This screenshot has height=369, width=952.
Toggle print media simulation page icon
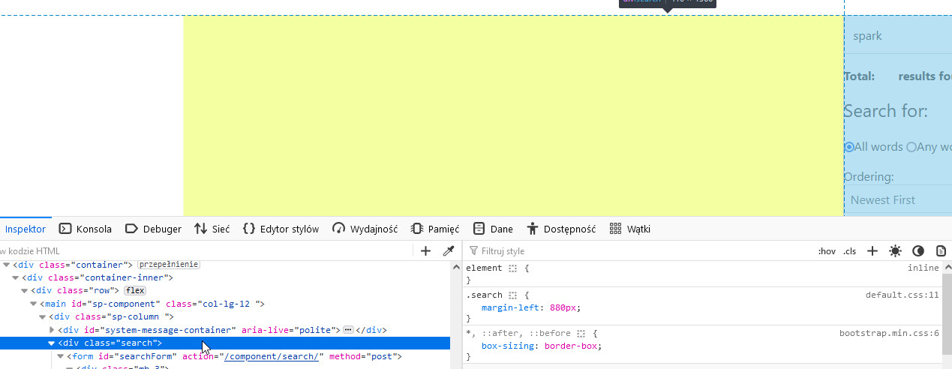click(941, 251)
